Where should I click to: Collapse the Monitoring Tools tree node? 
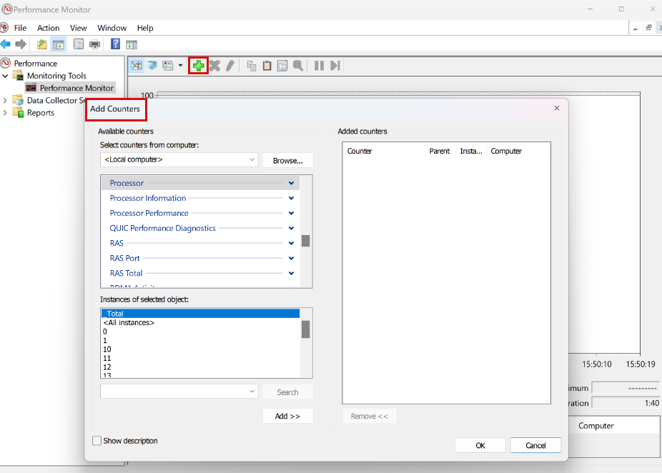click(6, 76)
